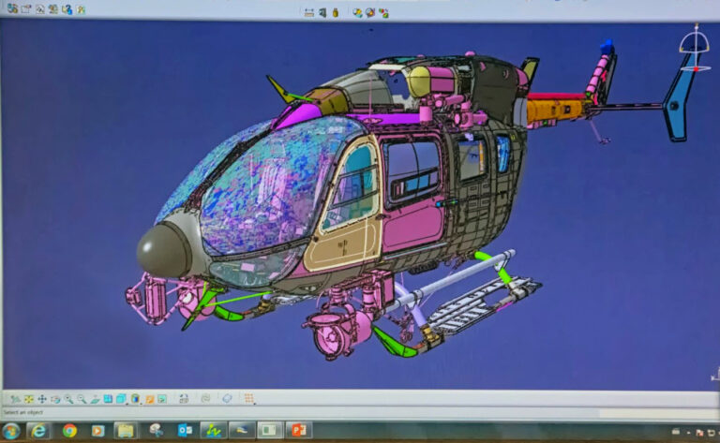The height and width of the screenshot is (443, 720).
Task: Click the Zoom Out magnifier icon
Action: (82, 399)
